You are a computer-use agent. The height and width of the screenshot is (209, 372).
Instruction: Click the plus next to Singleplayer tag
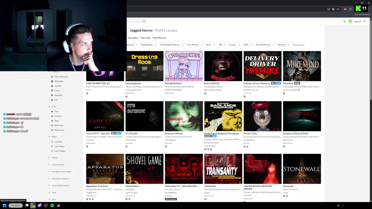coord(155,45)
